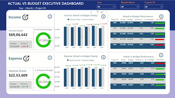Select project 1051 row in Expense table

coord(138,81)
